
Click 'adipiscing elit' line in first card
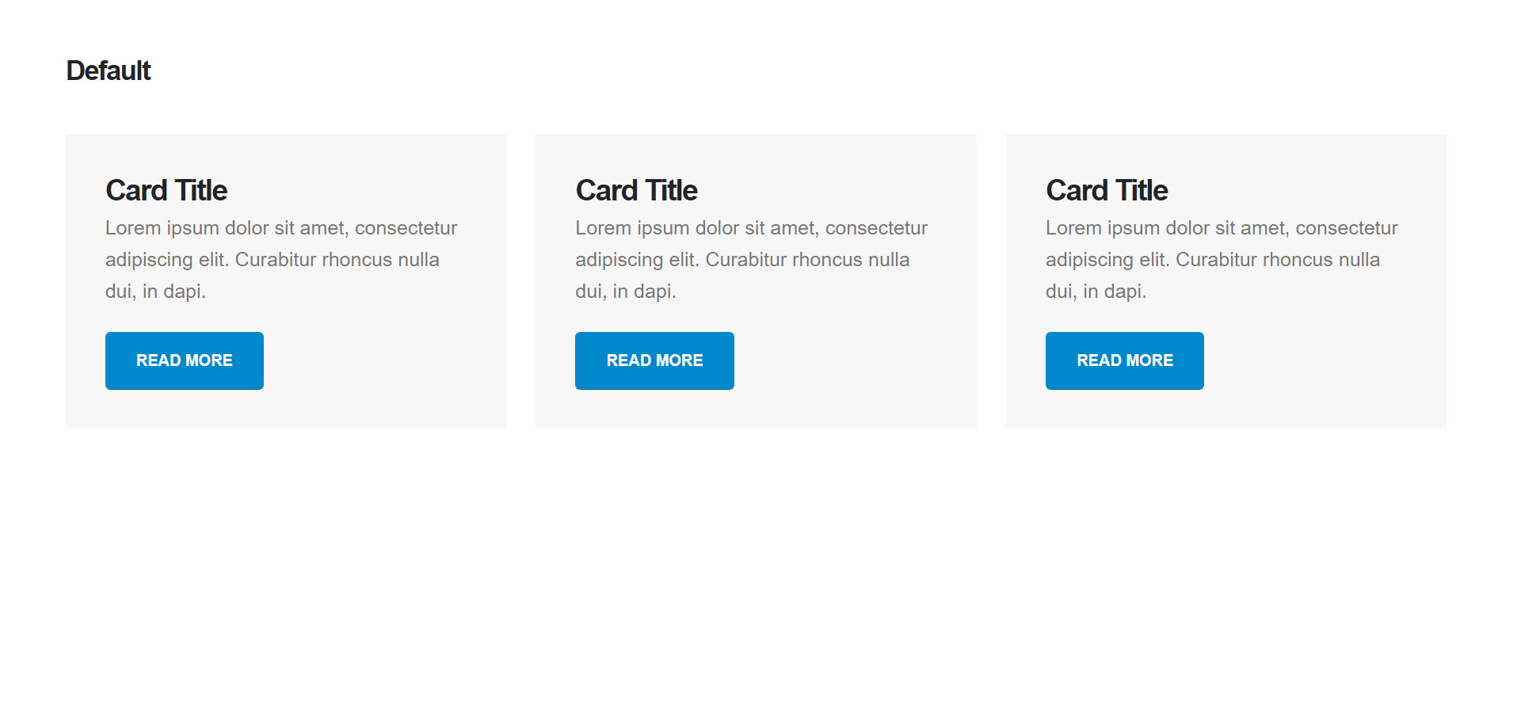(x=273, y=260)
